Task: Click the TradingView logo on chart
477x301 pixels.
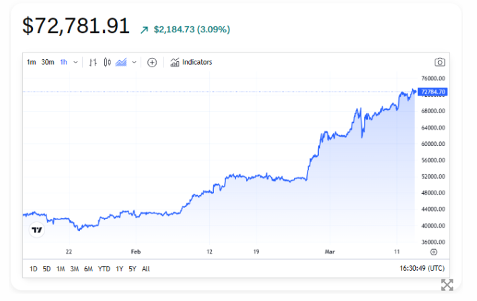Action: pos(38,230)
